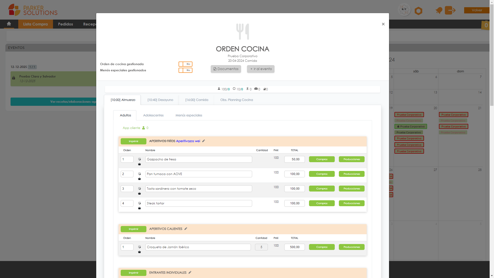The width and height of the screenshot is (494, 278).
Task: Click the Documentos button
Action: tap(226, 69)
